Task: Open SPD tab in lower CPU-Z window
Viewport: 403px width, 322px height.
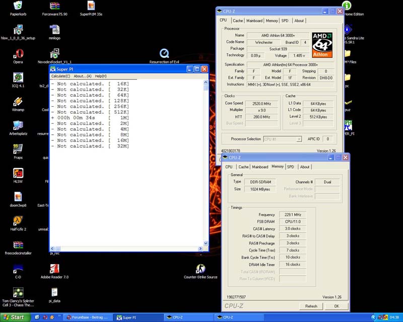Action: click(291, 167)
